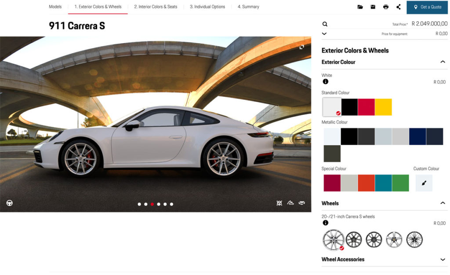450x275 pixels.
Task: Print the configuration using the printer icon
Action: [x=386, y=7]
